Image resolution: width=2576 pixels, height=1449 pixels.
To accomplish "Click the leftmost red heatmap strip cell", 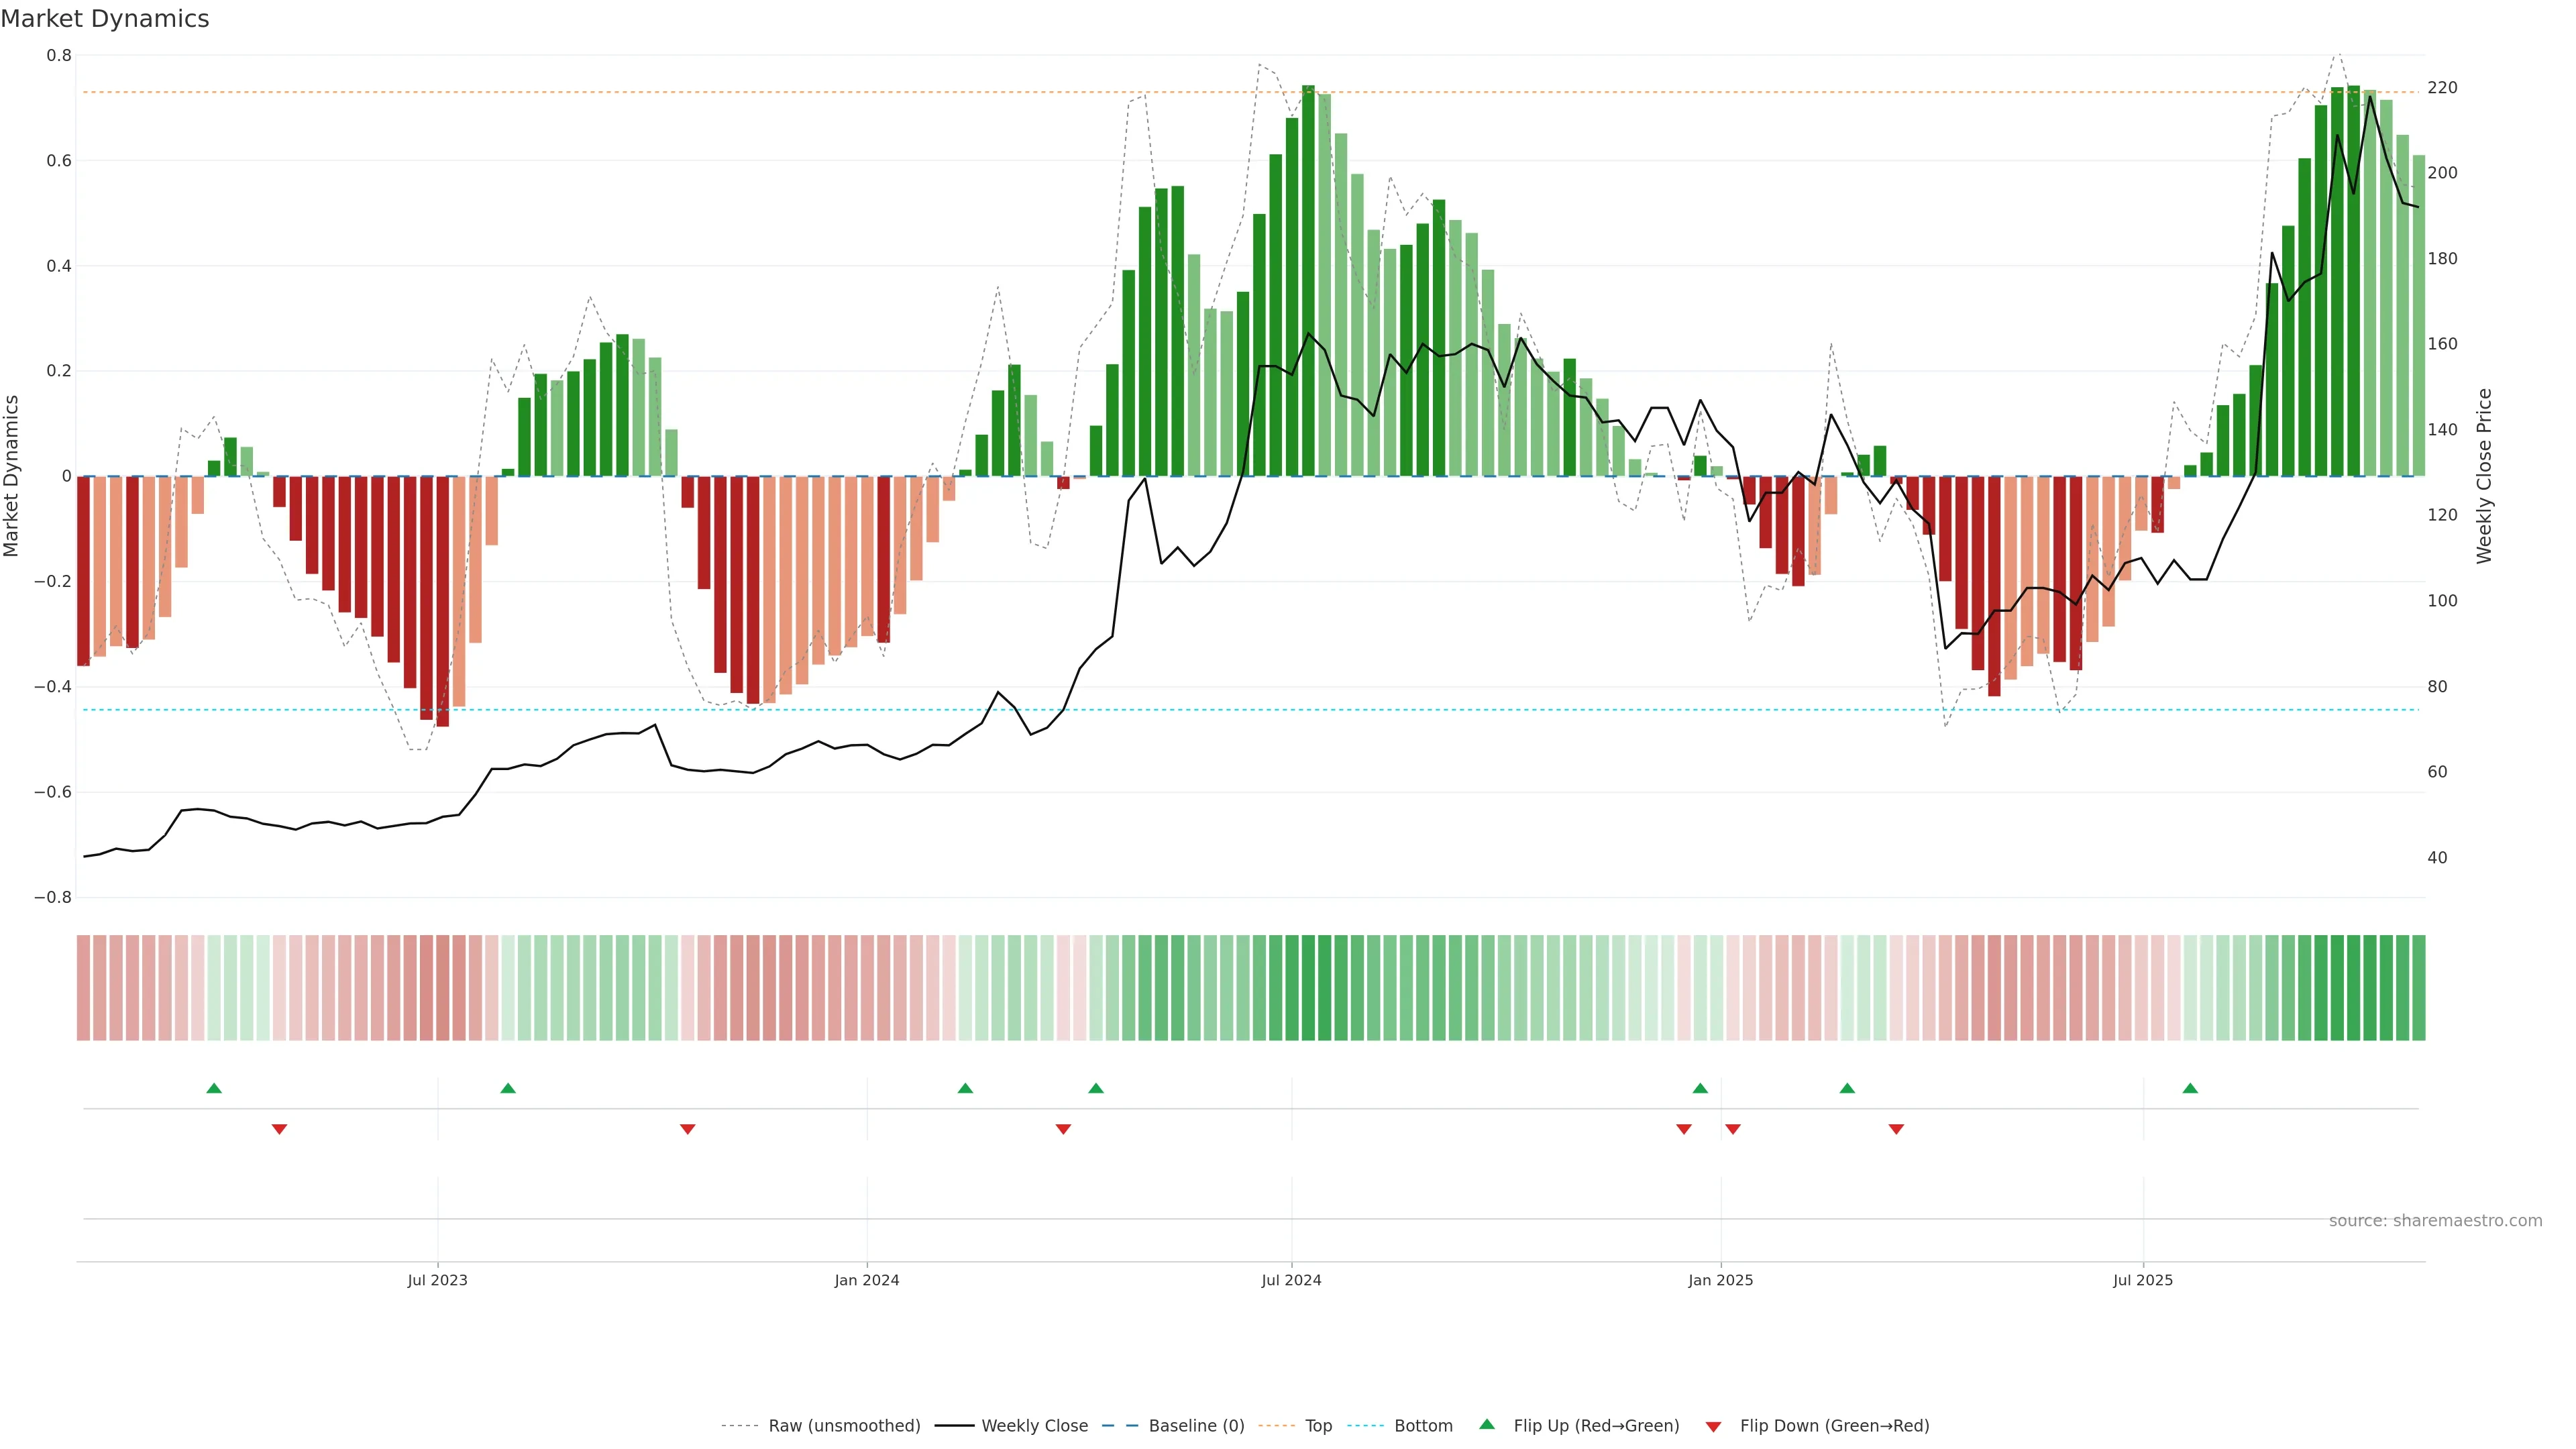I will click(x=84, y=988).
